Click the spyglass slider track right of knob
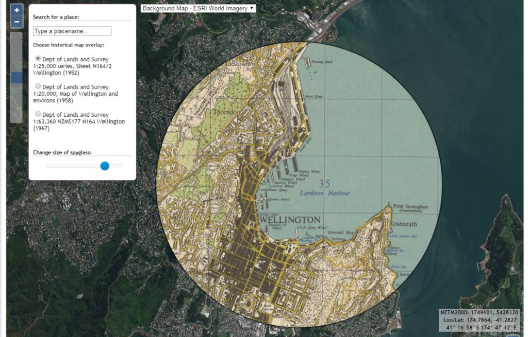Image resolution: width=528 pixels, height=337 pixels. pos(116,166)
